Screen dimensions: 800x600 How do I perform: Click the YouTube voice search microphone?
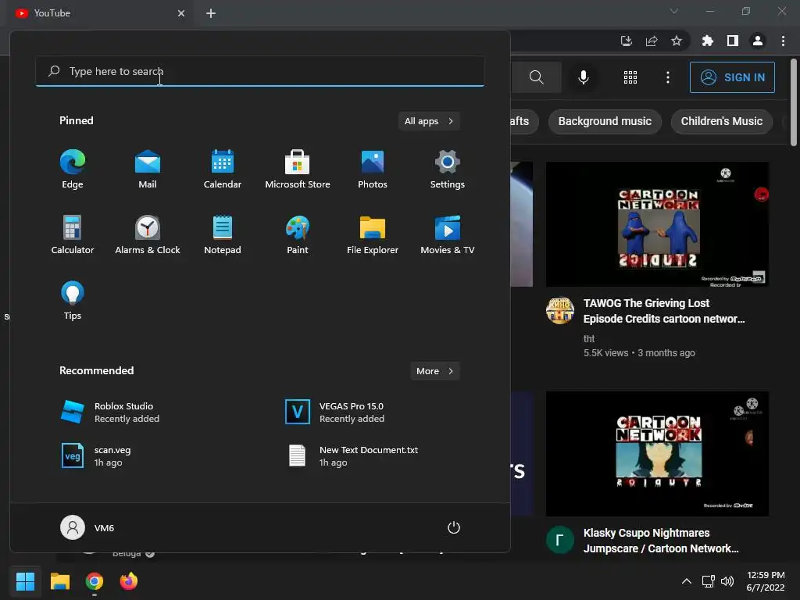point(583,77)
